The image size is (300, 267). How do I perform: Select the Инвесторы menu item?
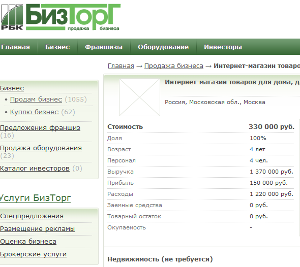(223, 47)
